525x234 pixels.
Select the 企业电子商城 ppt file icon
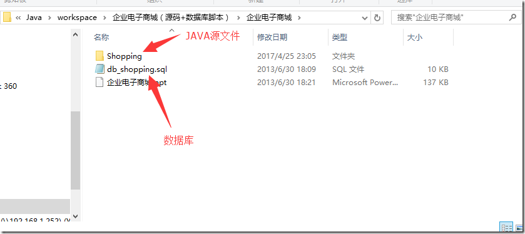tap(99, 83)
